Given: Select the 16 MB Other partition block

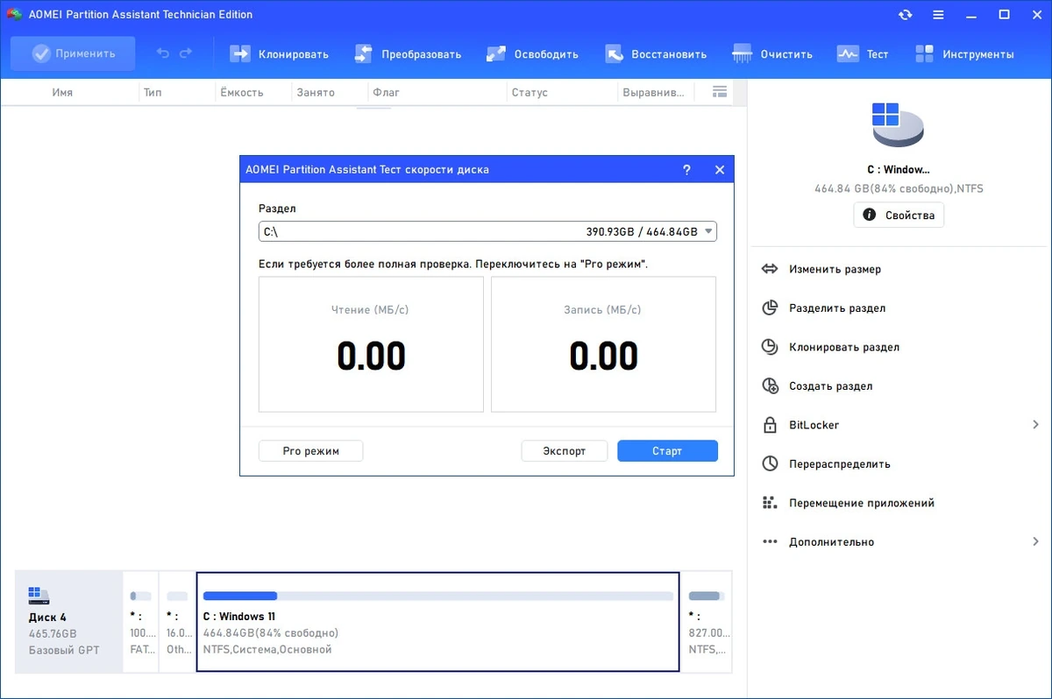Looking at the screenshot, I should [x=177, y=622].
